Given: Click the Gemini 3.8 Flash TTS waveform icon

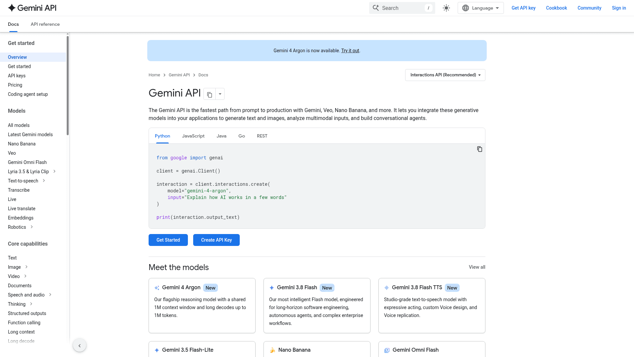Looking at the screenshot, I should pyautogui.click(x=387, y=288).
